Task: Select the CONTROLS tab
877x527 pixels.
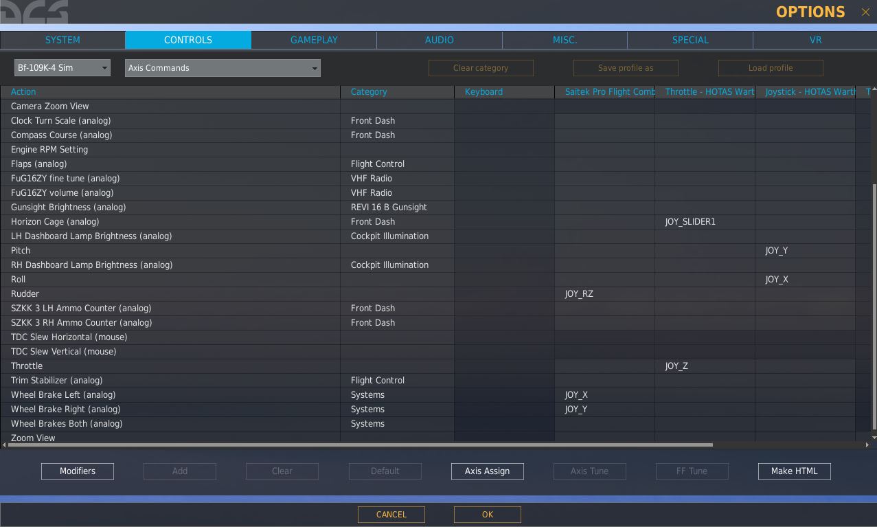Action: (188, 40)
